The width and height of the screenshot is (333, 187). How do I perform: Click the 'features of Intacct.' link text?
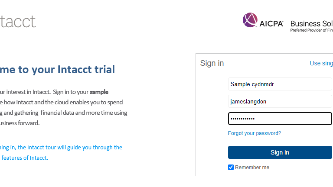(x=25, y=158)
